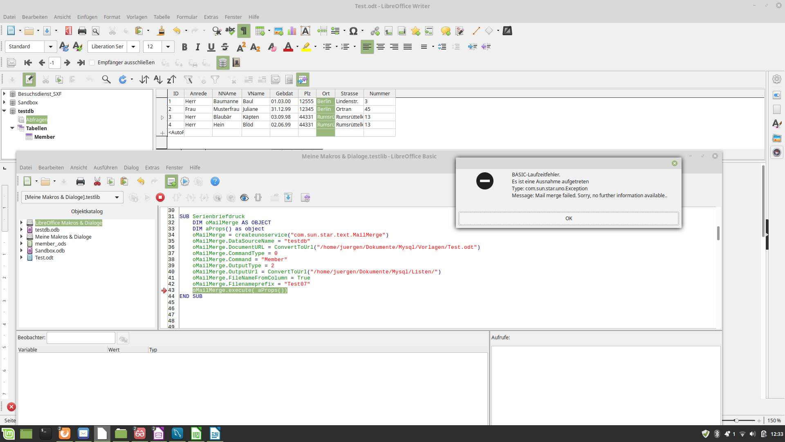Open Dialog menu in Basic IDE
Viewport: 785px width, 442px height.
point(131,167)
